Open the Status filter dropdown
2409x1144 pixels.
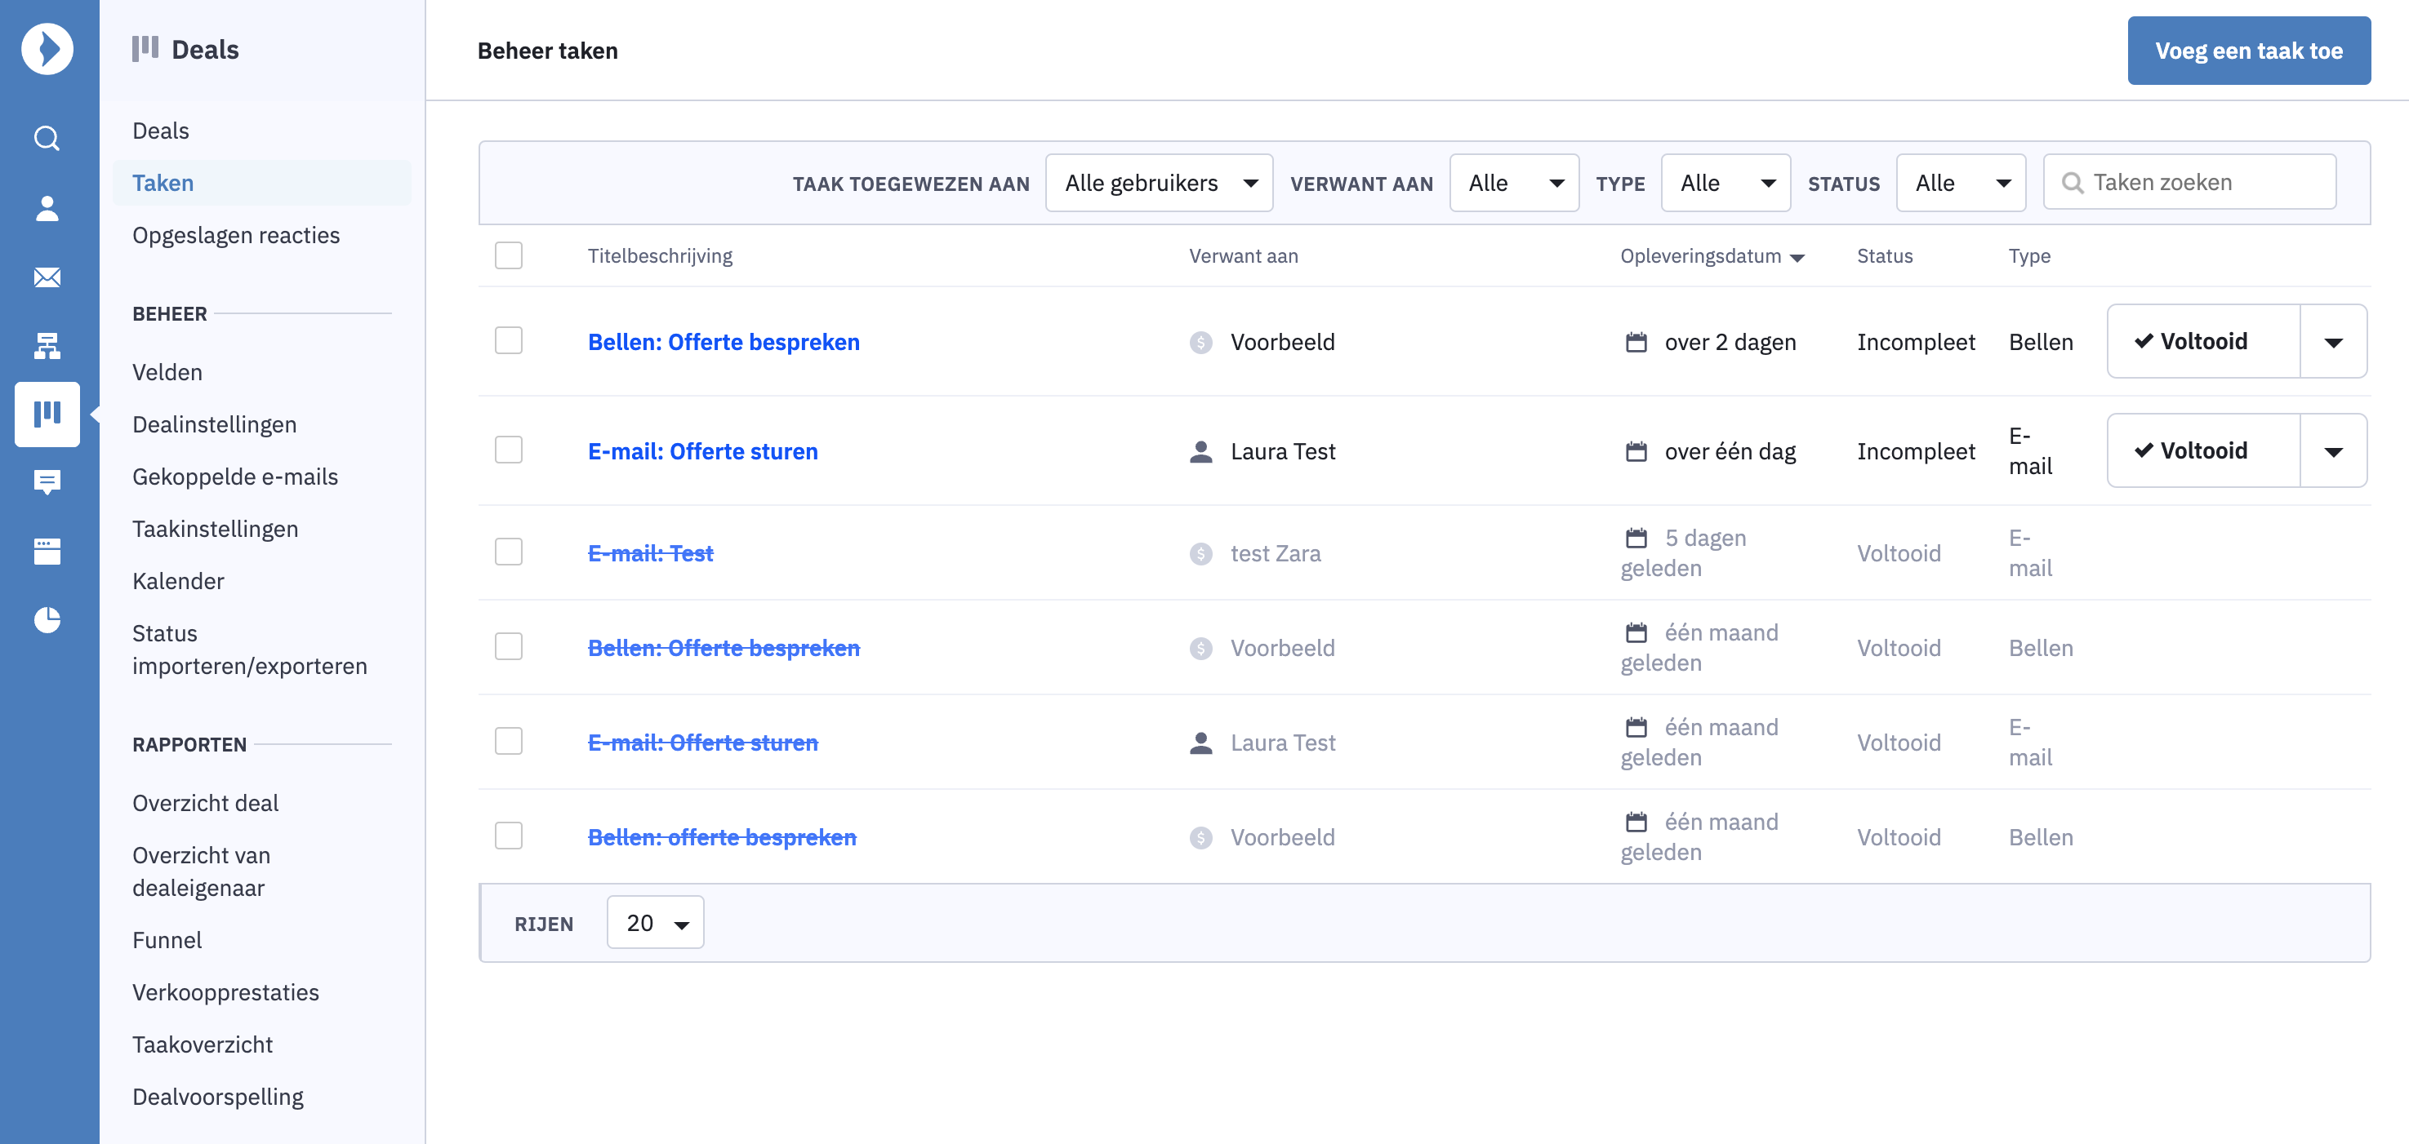coord(1961,184)
